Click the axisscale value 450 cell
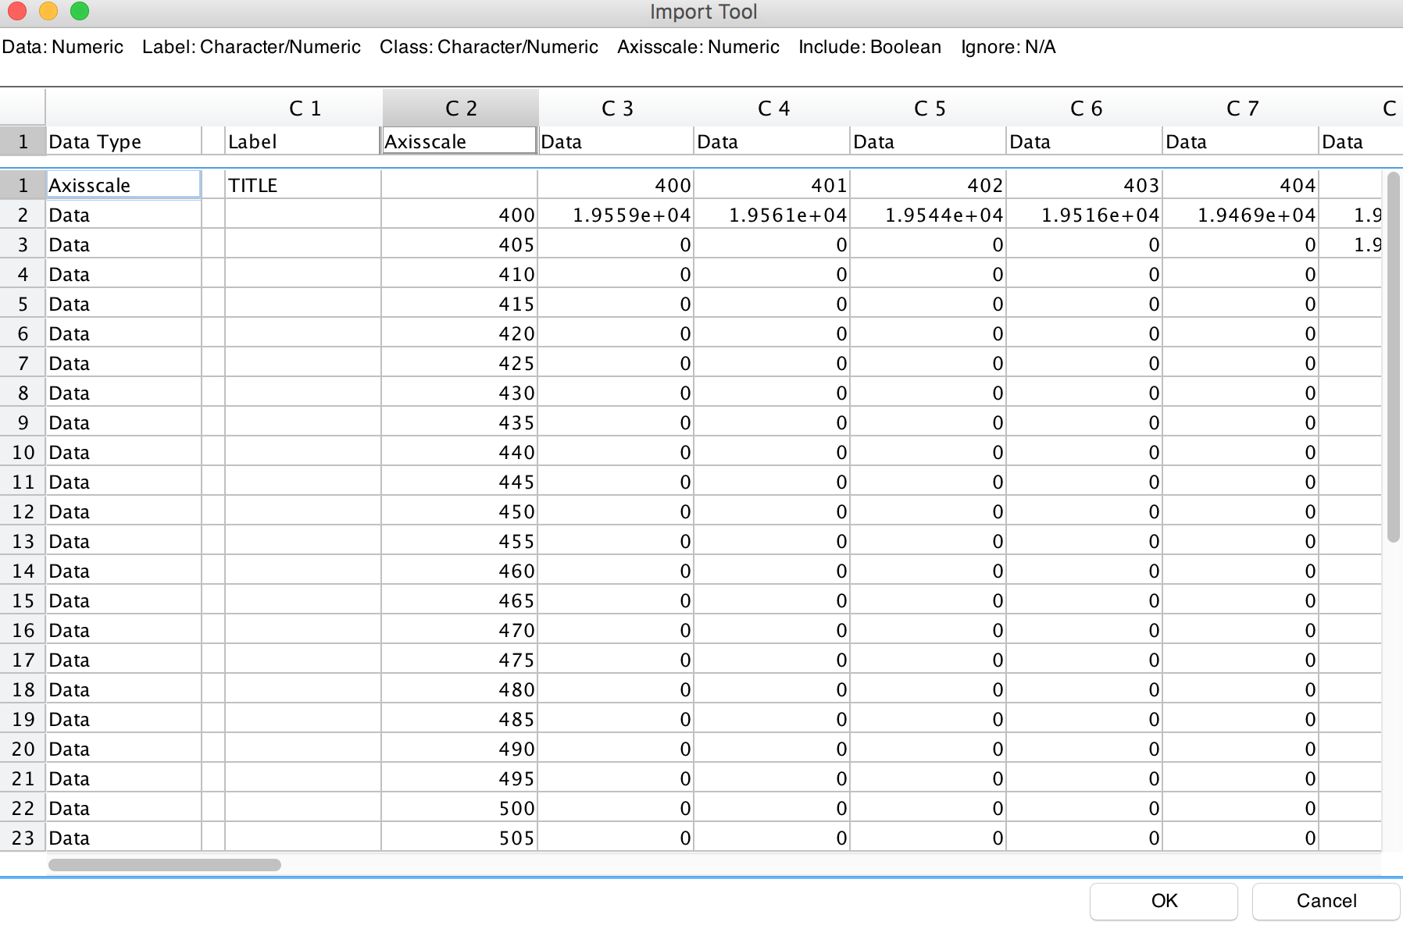1403x929 pixels. (459, 512)
